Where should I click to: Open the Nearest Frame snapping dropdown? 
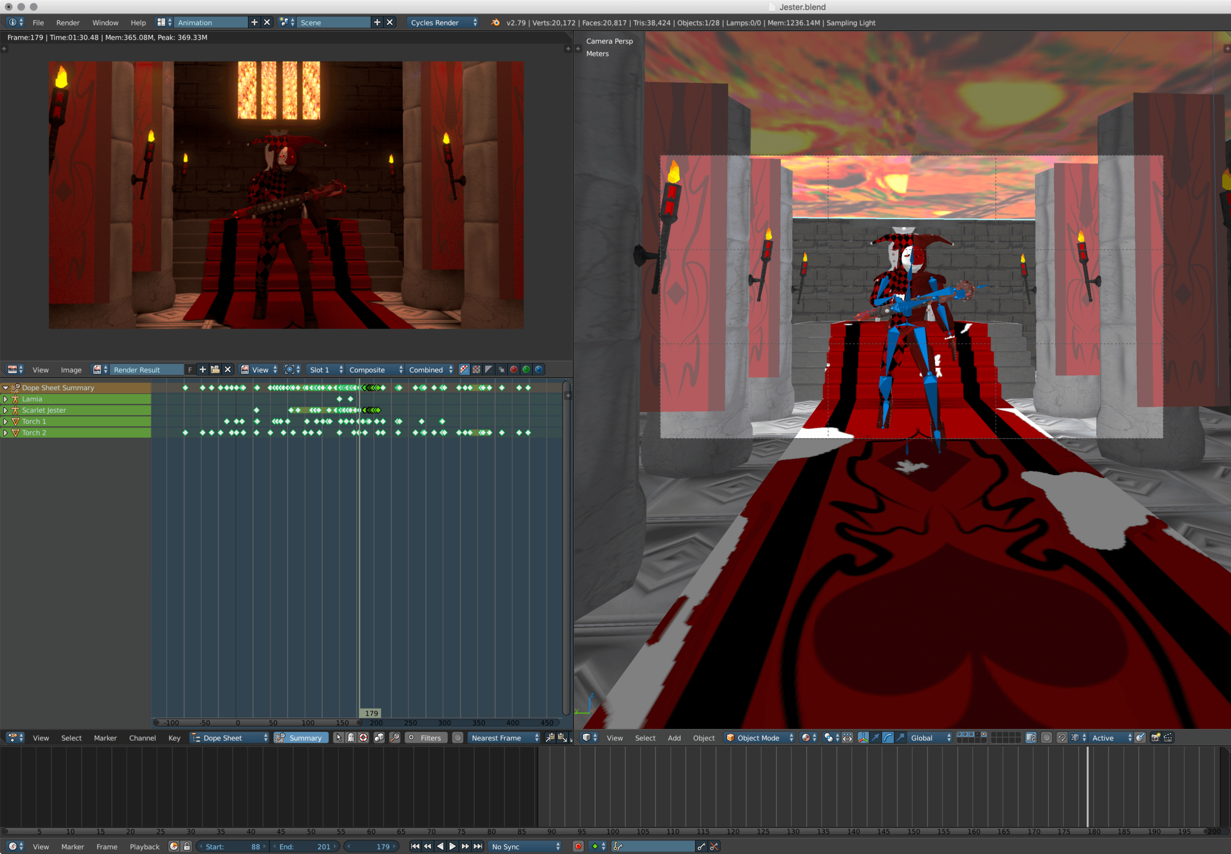click(x=504, y=738)
